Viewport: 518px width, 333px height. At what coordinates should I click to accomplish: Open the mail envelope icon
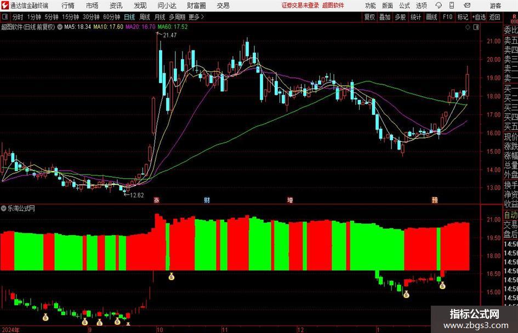(x=467, y=5)
